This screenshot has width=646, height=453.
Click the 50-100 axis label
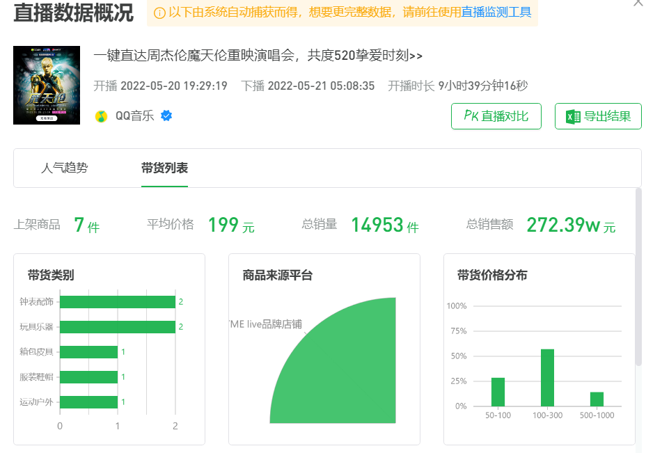[498, 415]
